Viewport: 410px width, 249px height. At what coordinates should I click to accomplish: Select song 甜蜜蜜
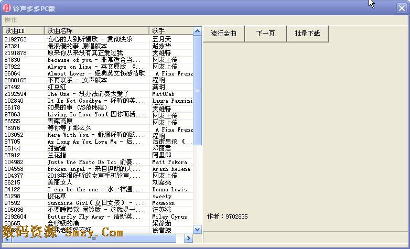pos(57,148)
